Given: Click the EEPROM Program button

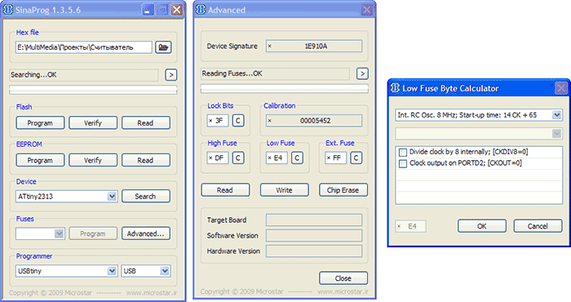Looking at the screenshot, I should 40,160.
